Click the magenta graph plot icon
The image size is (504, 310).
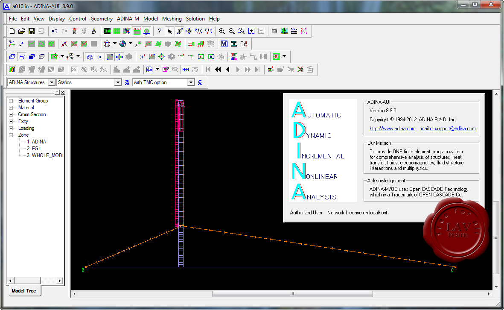tap(304, 31)
